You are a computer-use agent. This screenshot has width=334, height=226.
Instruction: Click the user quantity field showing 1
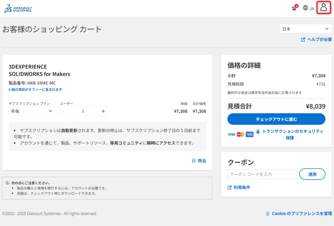click(x=83, y=111)
